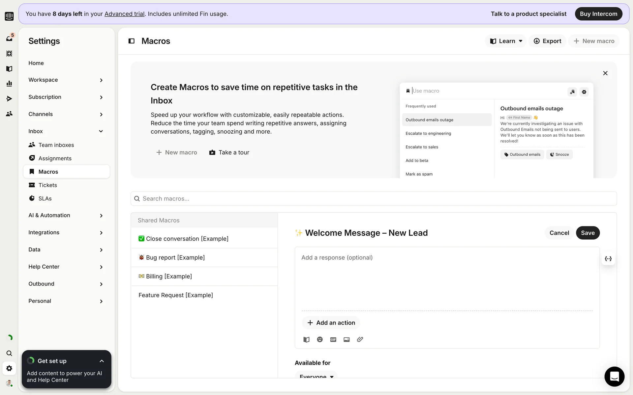
Task: Save the Welcome Message macro
Action: tap(588, 233)
